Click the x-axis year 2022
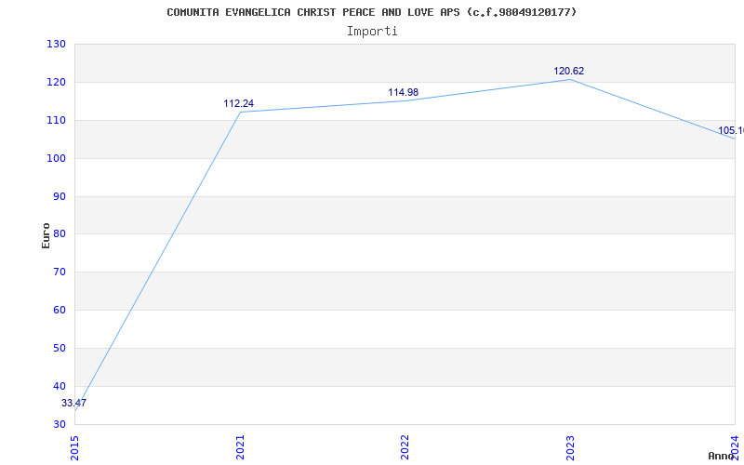Screen dimensions: 744x465 (405, 447)
